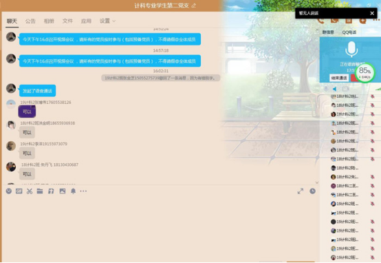
Task: Toggle the microphone in voice call controls
Action: click(326, 89)
